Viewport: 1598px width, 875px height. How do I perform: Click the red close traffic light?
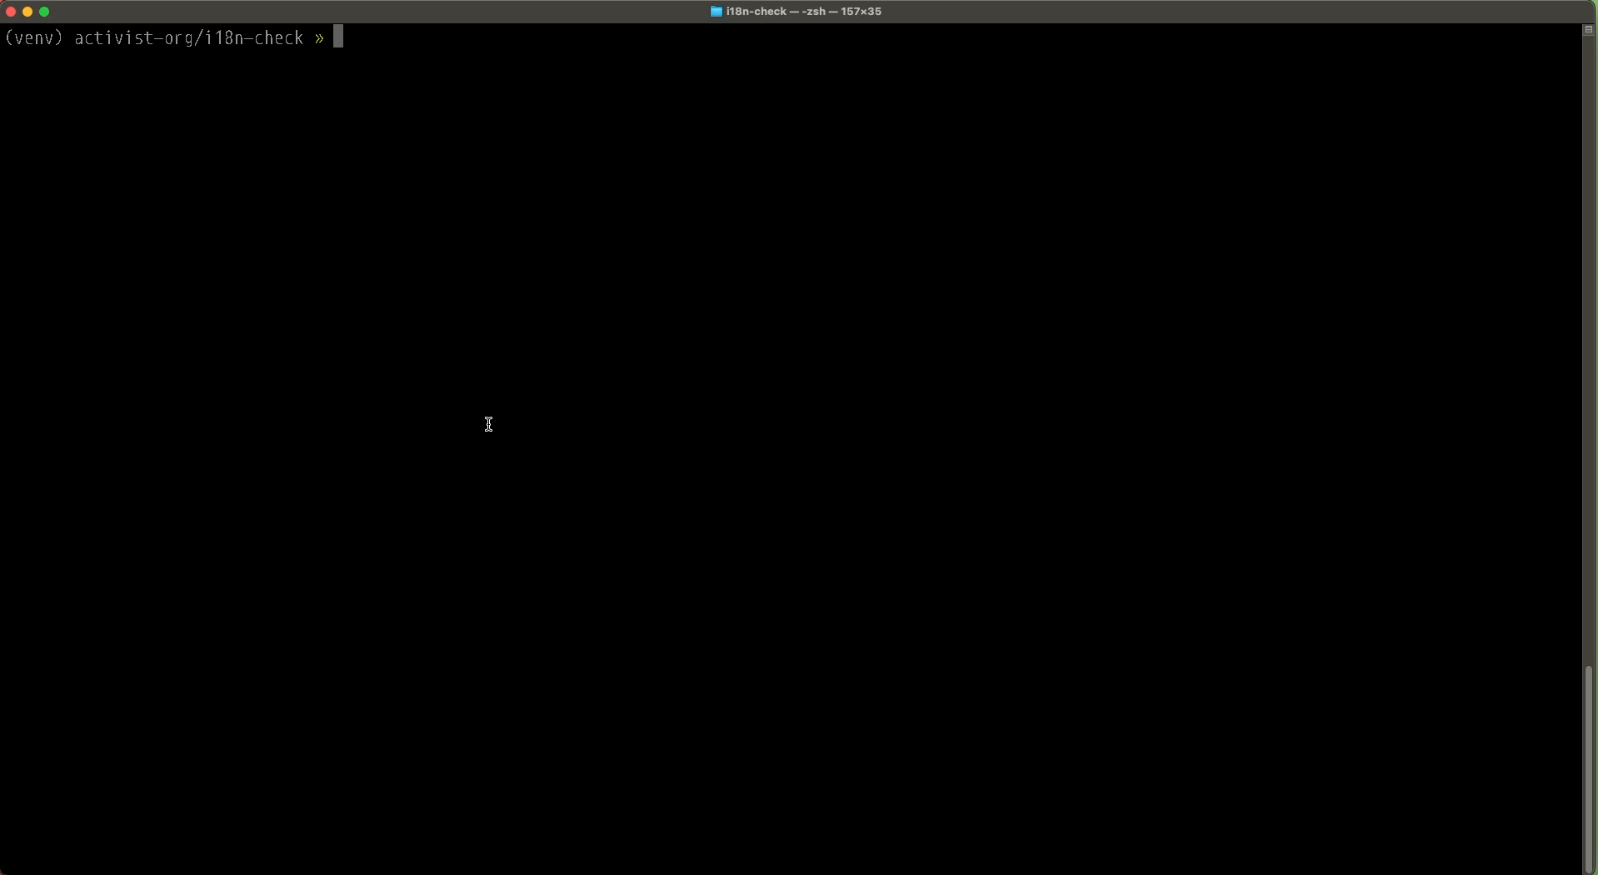coord(11,11)
